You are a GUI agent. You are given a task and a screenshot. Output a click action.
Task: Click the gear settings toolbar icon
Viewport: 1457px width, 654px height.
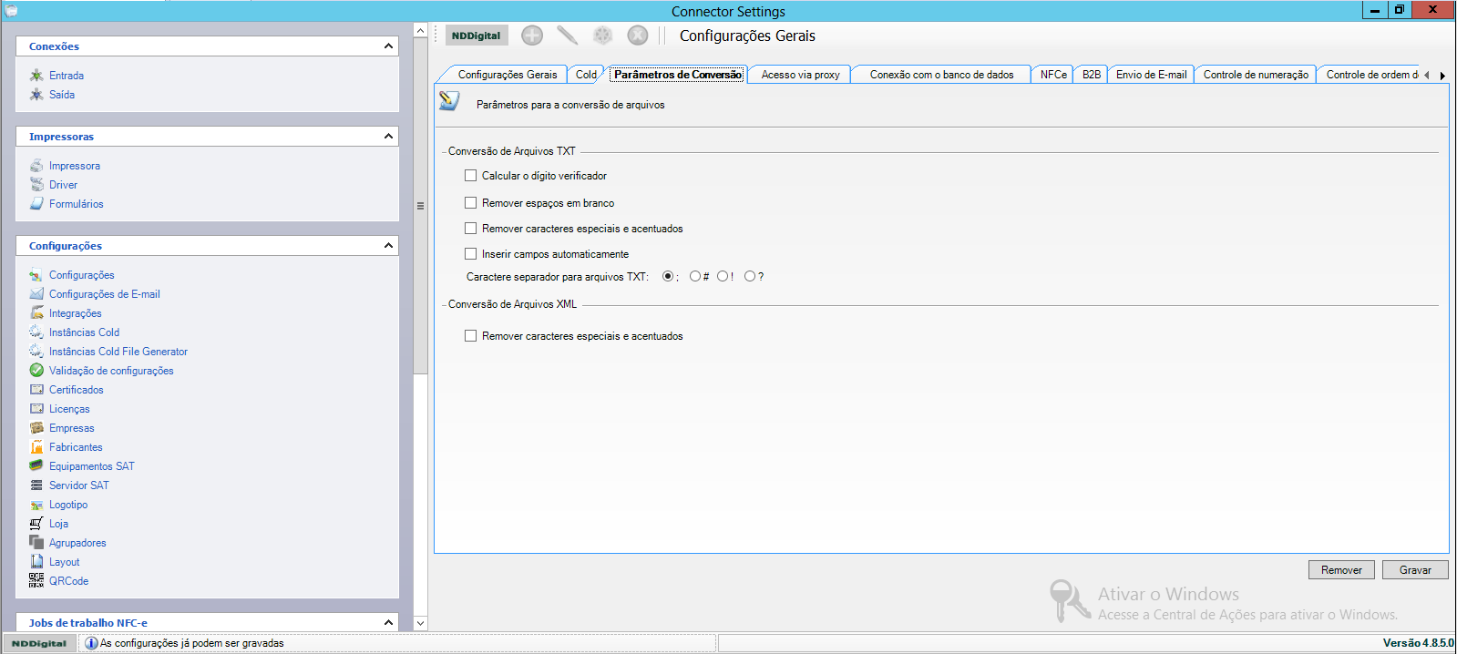click(x=602, y=36)
